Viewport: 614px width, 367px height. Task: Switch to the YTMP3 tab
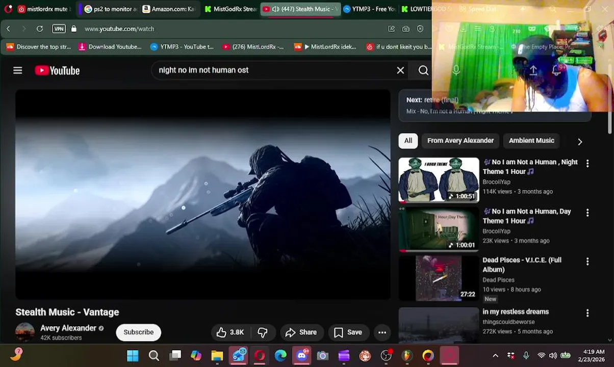click(x=370, y=9)
